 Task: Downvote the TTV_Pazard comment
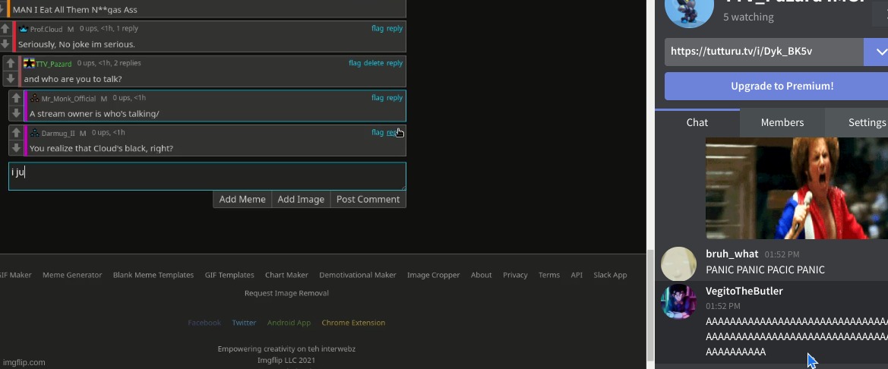click(11, 79)
